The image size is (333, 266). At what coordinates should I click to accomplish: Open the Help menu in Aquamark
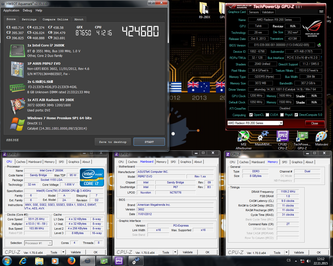coord(39,10)
